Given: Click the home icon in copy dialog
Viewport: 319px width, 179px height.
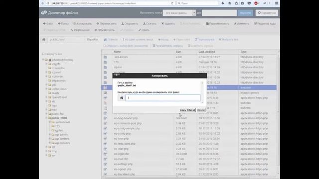Looking at the screenshot, I should [122, 98].
